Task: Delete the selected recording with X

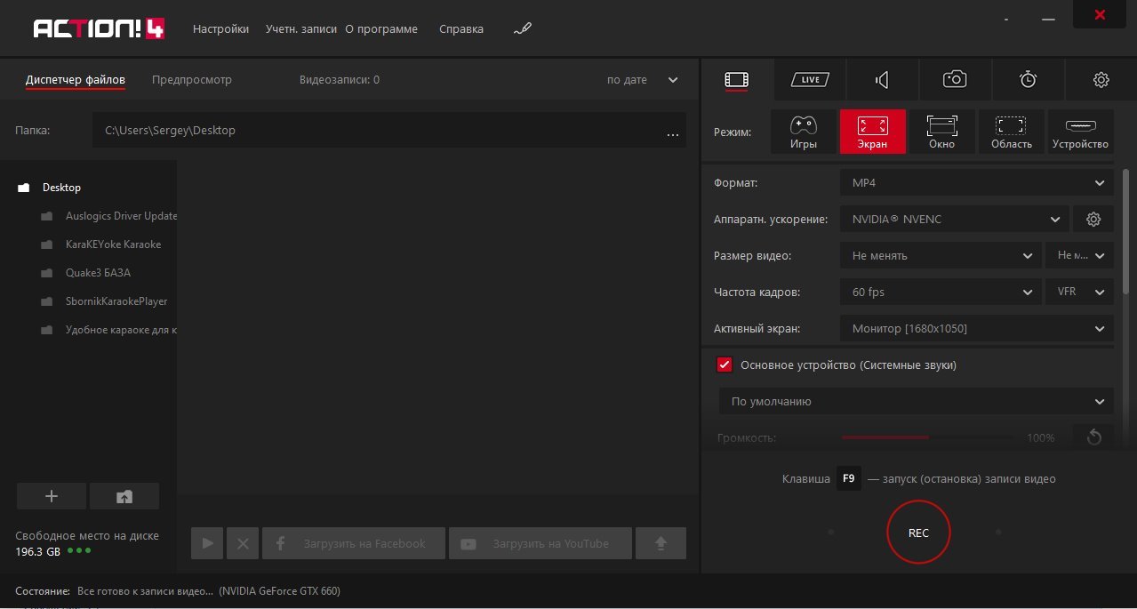Action: (243, 543)
